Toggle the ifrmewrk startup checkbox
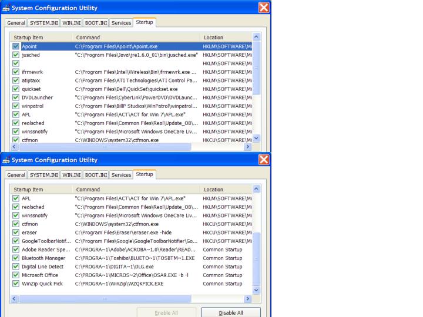Screen dimensions: 423x317 [16, 72]
